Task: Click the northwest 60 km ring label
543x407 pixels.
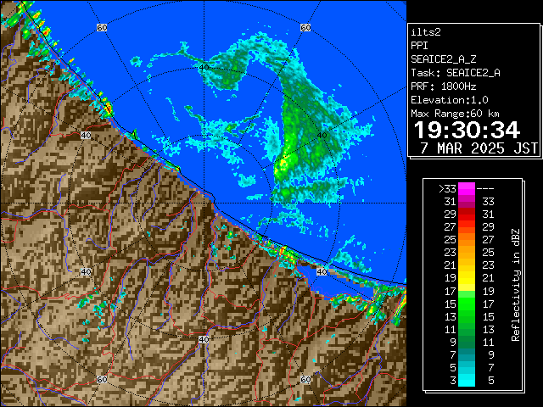Action: coord(102,27)
